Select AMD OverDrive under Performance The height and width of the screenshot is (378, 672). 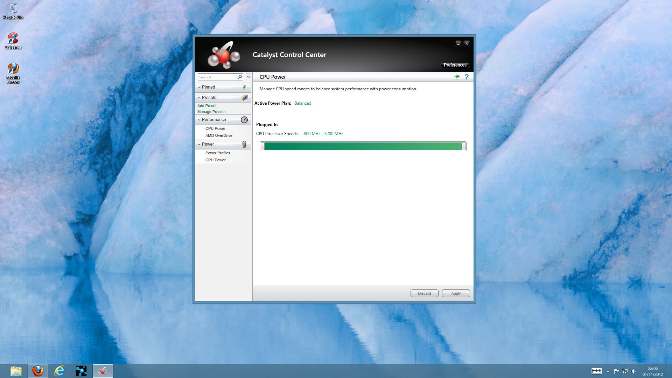coord(219,135)
